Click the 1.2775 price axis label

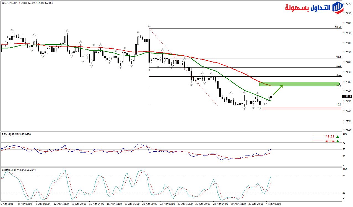coord(347,4)
